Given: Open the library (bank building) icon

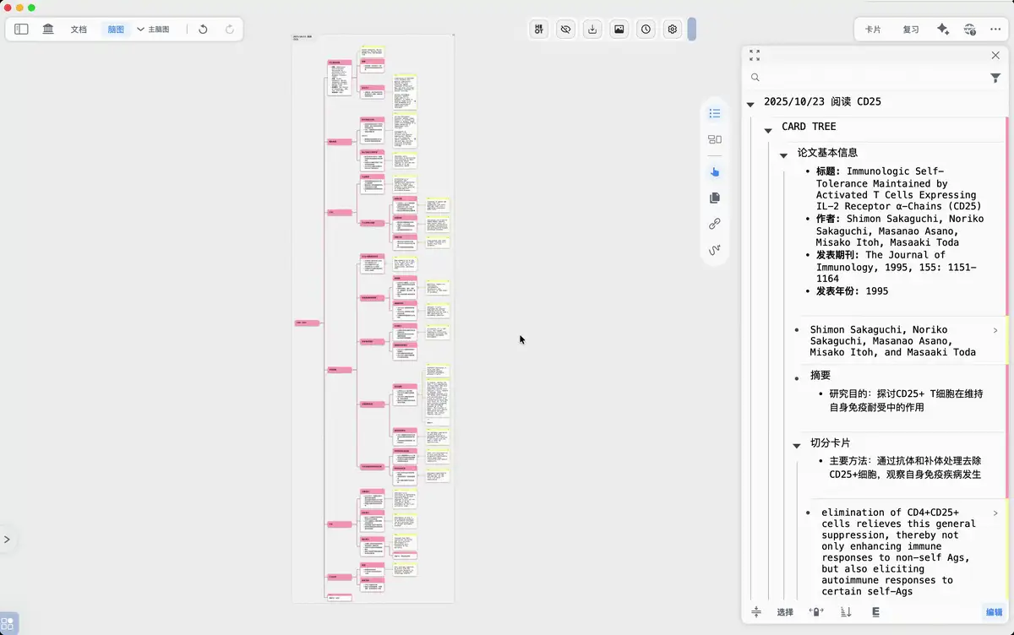Looking at the screenshot, I should pyautogui.click(x=48, y=29).
